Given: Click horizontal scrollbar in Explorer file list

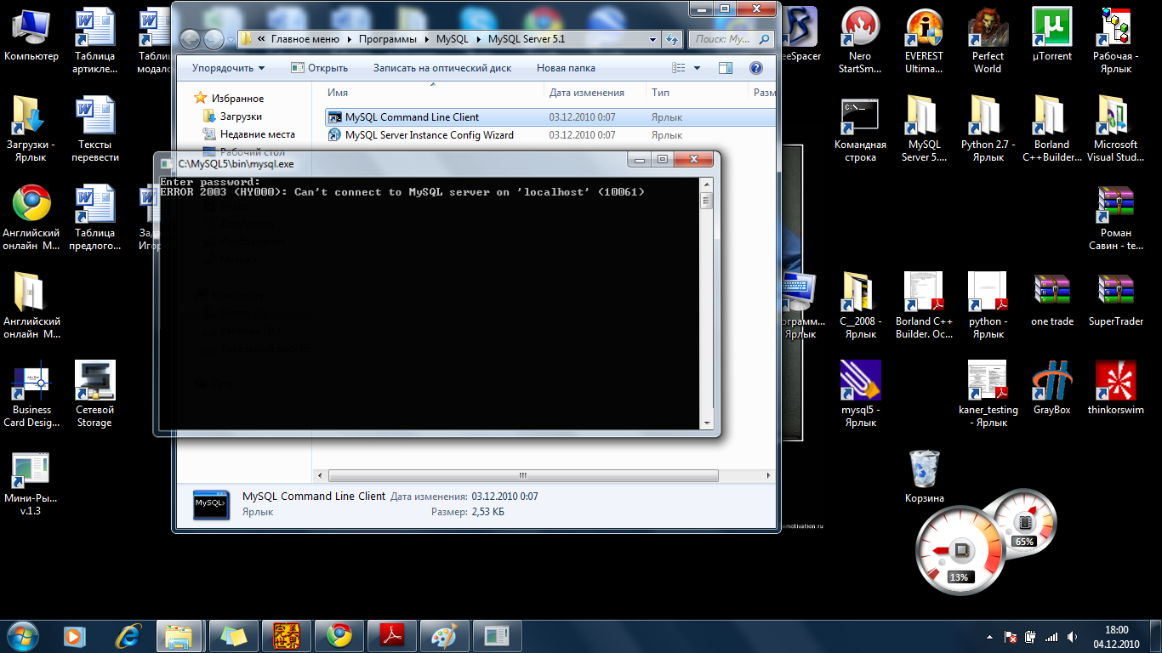Looking at the screenshot, I should (x=522, y=476).
